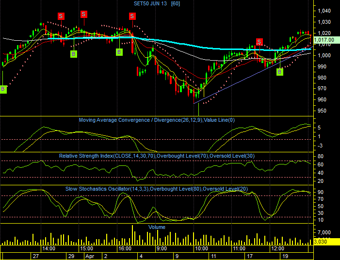
Task: Click the 'Relative Strength Index(CLOSE,14,30,70)' indicator title
Action: point(107,156)
